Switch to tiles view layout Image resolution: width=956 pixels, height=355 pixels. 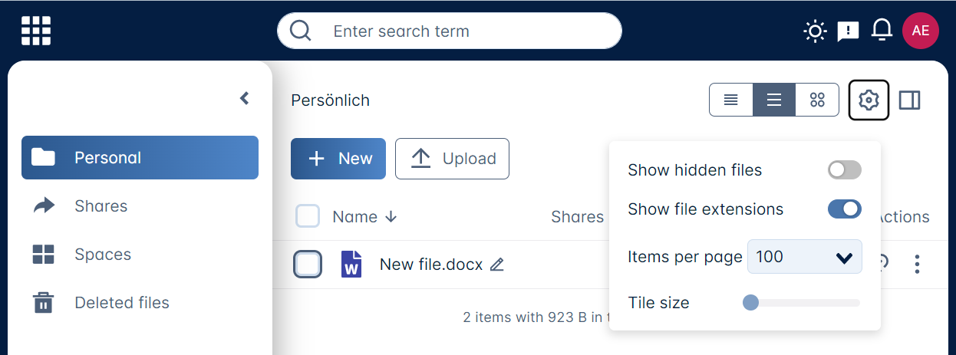point(817,100)
